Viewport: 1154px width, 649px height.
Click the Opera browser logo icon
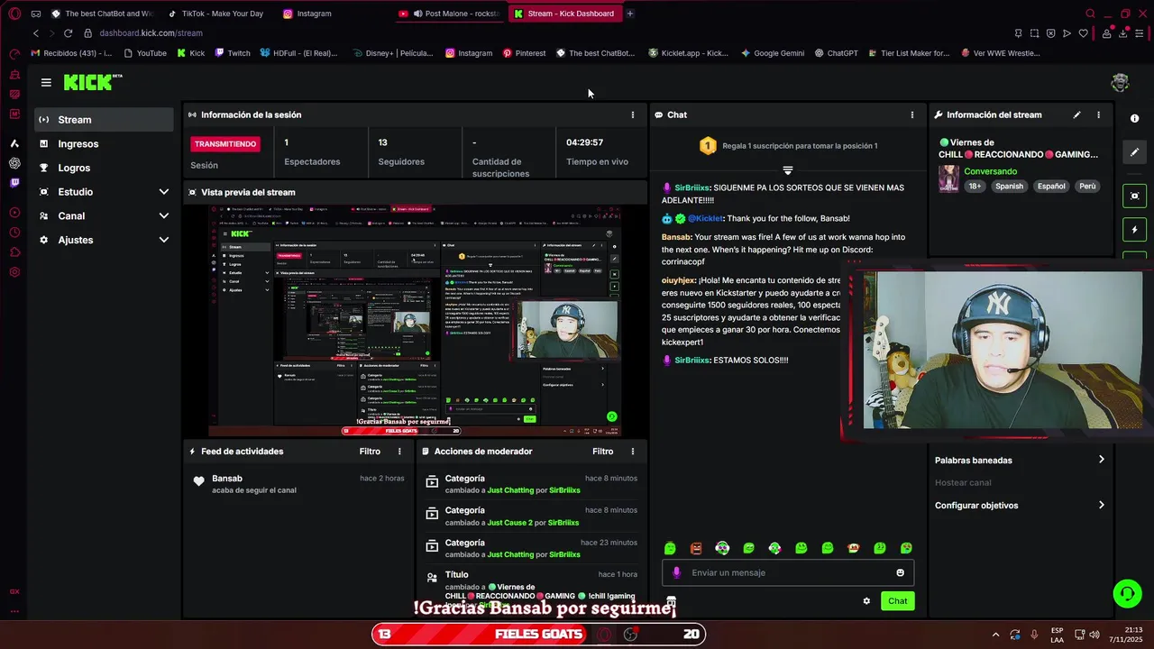[14, 14]
